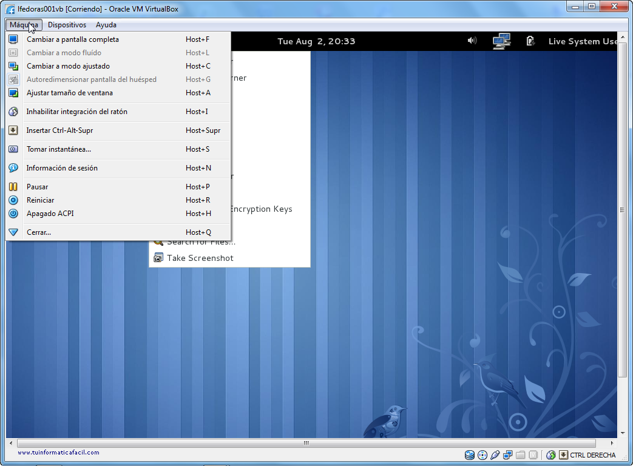633x466 pixels.
Task: Click the seamless mode icon beside 'Cambiar a modo fluído'
Action: coord(13,53)
